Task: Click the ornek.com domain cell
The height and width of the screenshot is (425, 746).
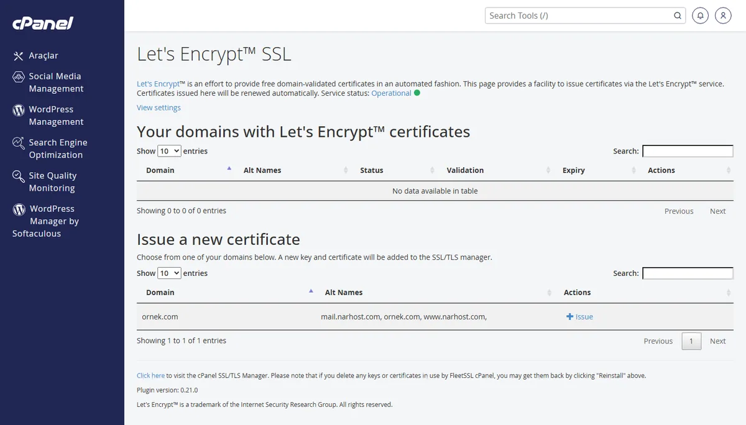Action: (x=160, y=317)
